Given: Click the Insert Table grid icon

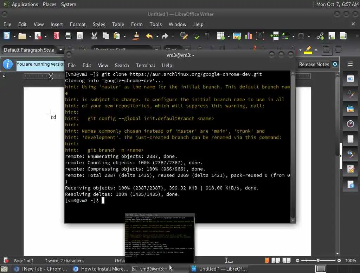Looking at the screenshot, I should coord(221,36).
